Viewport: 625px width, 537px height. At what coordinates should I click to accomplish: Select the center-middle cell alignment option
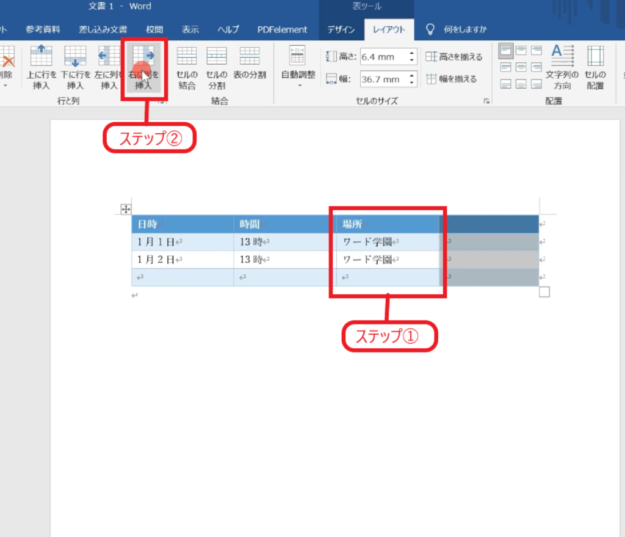click(521, 67)
